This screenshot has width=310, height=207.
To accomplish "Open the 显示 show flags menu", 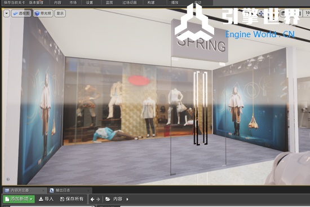I will point(60,14).
